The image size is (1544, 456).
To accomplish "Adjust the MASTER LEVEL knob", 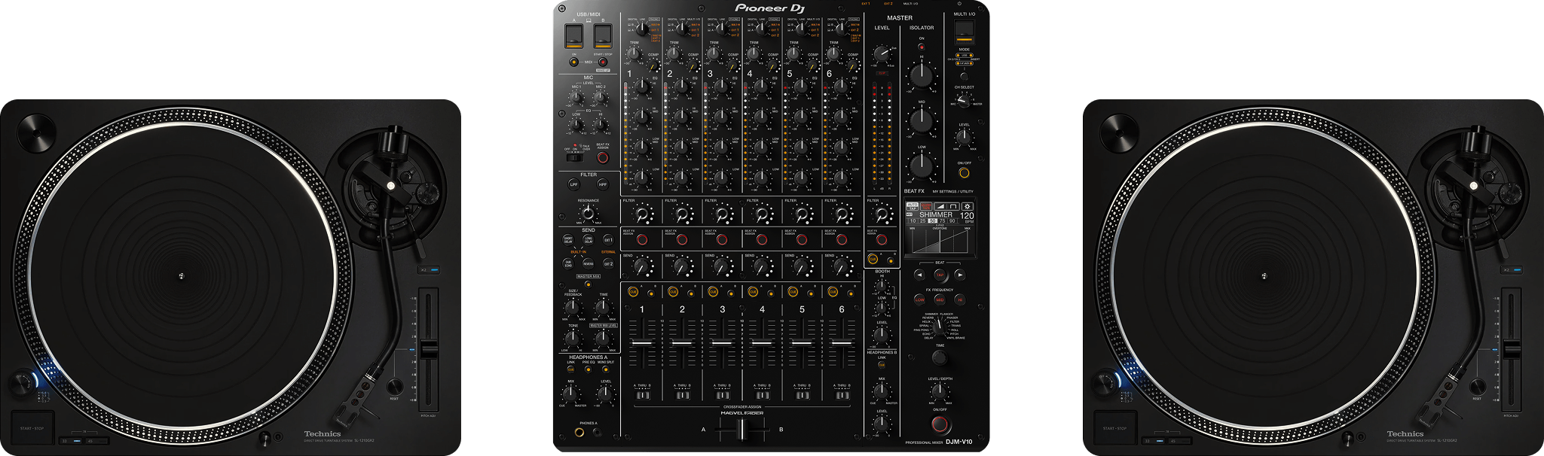I will coord(881,54).
